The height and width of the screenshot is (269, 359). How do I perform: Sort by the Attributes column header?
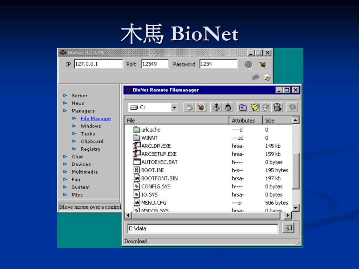pos(246,120)
